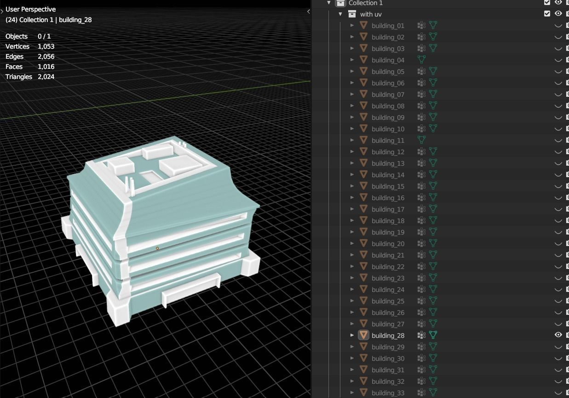Select building_24 in the outliner
Screen dimensions: 569x398
pyautogui.click(x=388, y=290)
